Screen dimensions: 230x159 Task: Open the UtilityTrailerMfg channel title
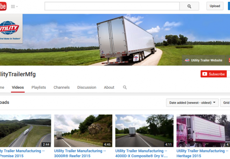click(18, 74)
